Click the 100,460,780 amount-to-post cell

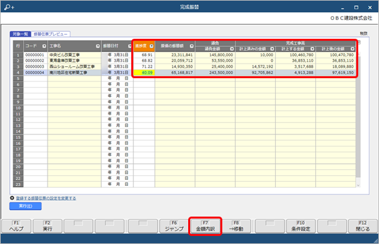[x=295, y=55]
